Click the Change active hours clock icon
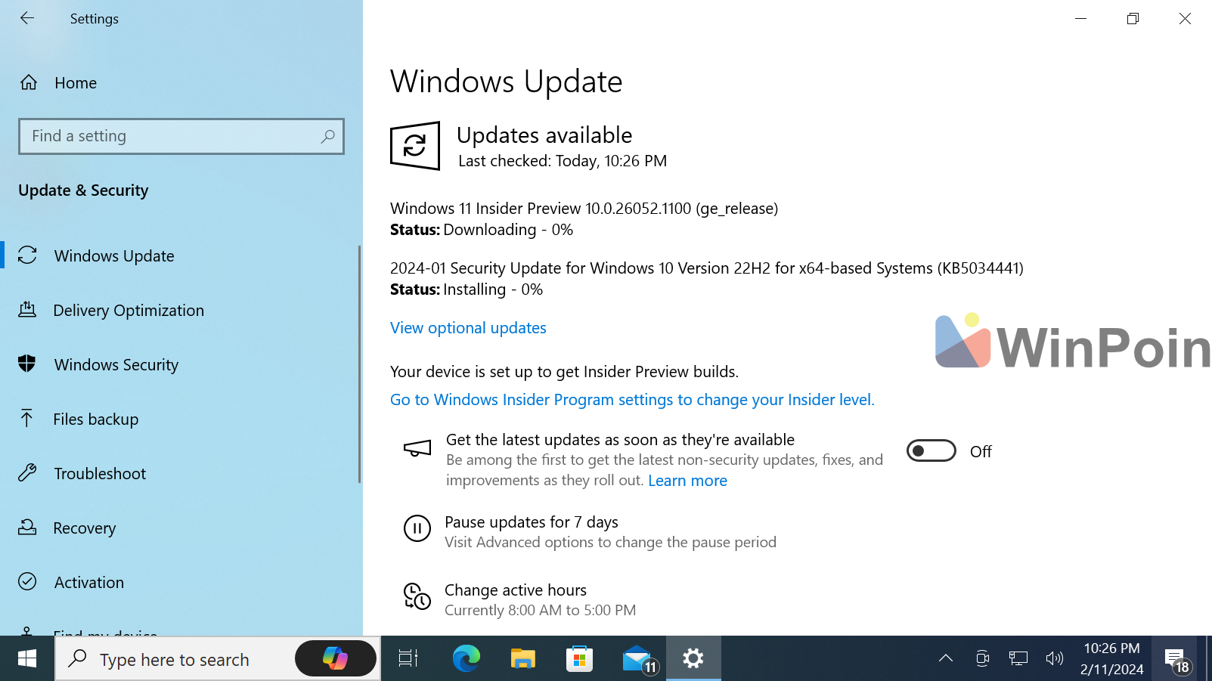This screenshot has height=681, width=1212. 417,597
